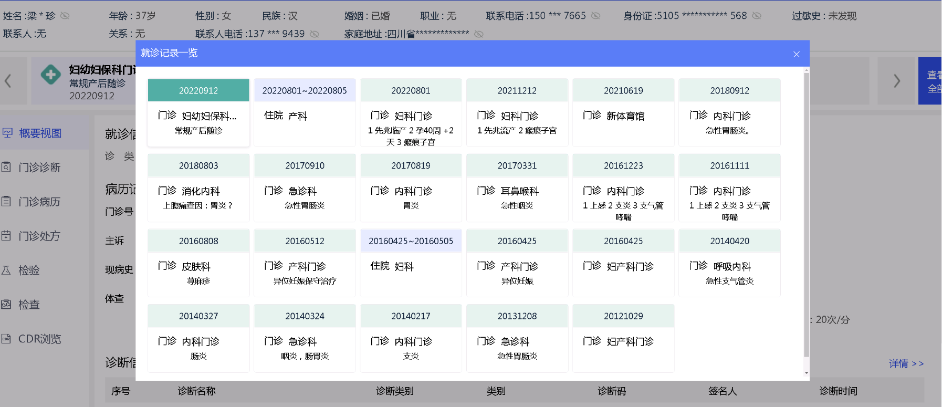
Task: Select visit 20211212 妇科门诊
Action: [517, 112]
